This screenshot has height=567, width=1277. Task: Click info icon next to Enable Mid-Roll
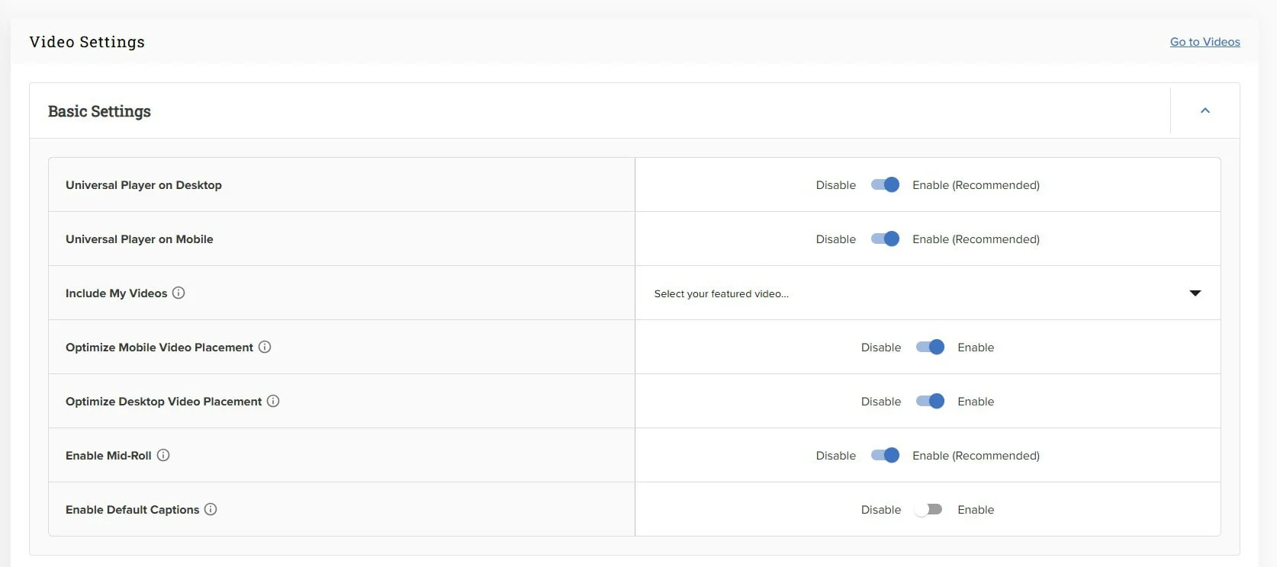coord(163,455)
